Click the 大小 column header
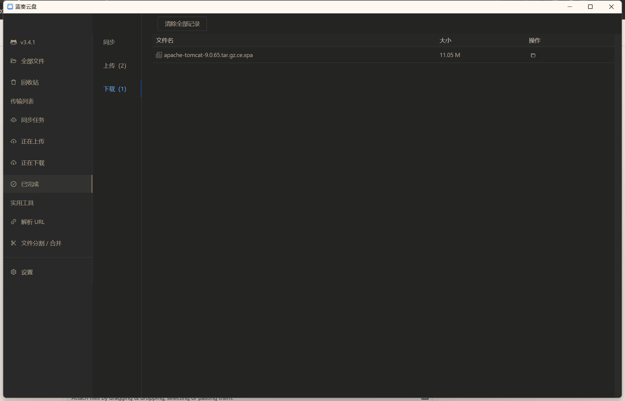This screenshot has height=401, width=625. 445,40
